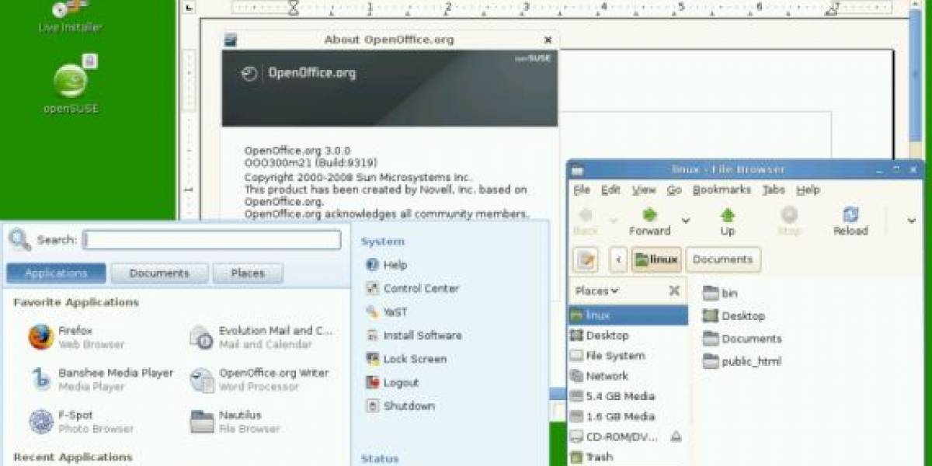Open the Go menu in File Browser

[674, 190]
